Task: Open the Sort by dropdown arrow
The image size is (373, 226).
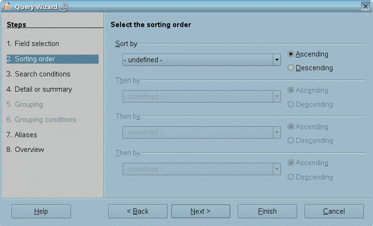Action: (276, 60)
